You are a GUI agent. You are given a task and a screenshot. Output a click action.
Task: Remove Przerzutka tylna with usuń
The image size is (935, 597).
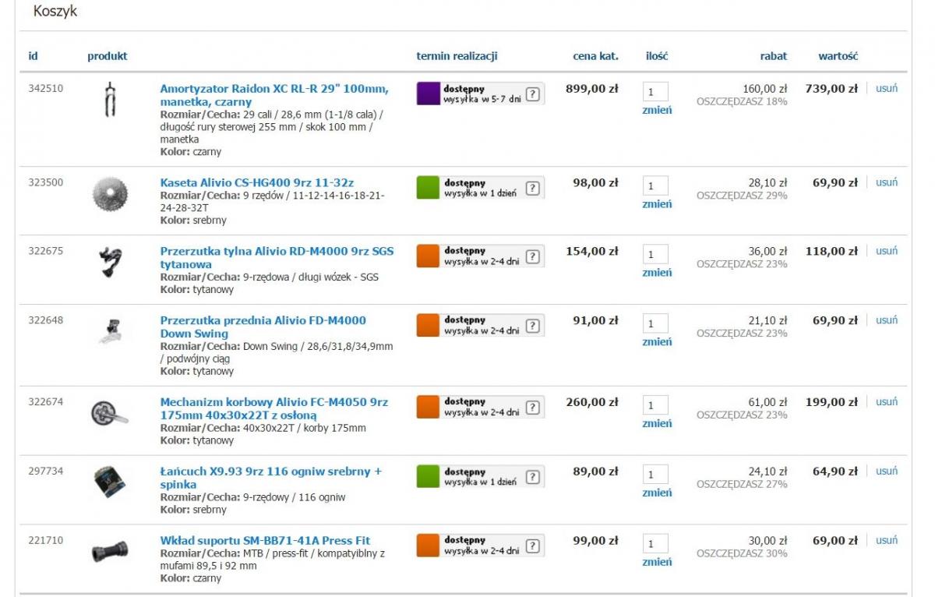tap(887, 251)
